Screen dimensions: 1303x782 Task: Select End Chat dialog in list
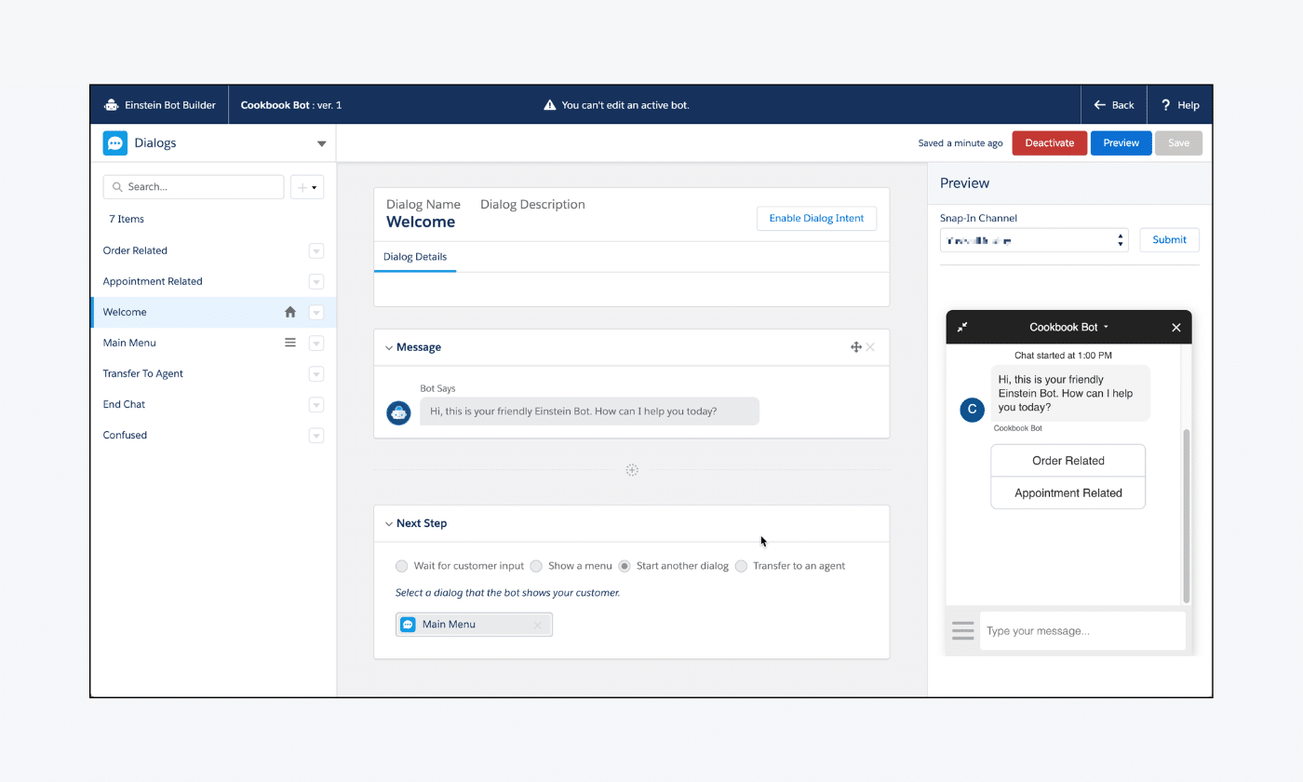(x=124, y=404)
